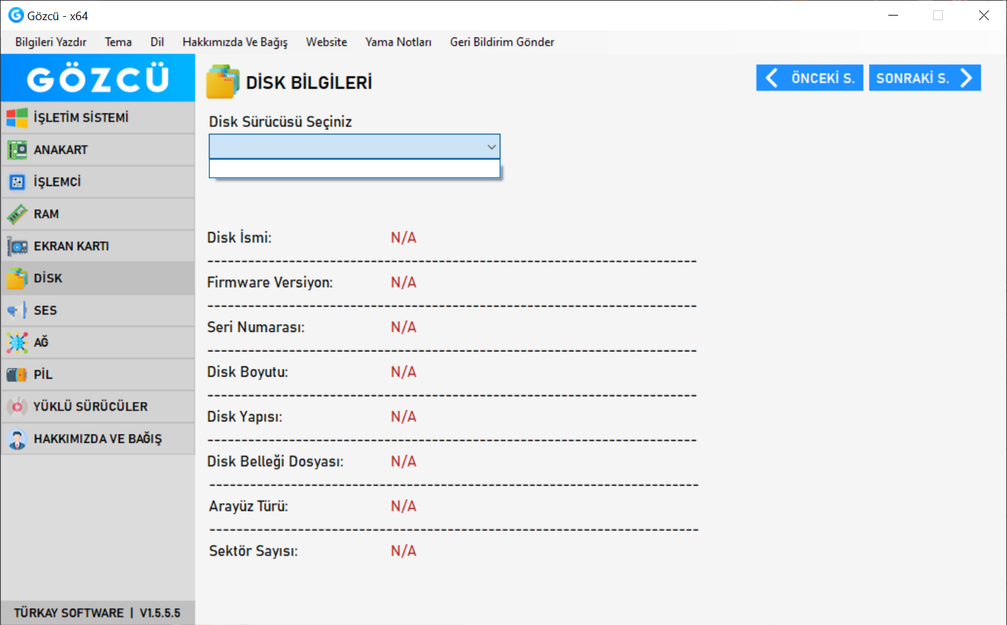Open the Yama Notları menu item

pyautogui.click(x=398, y=42)
